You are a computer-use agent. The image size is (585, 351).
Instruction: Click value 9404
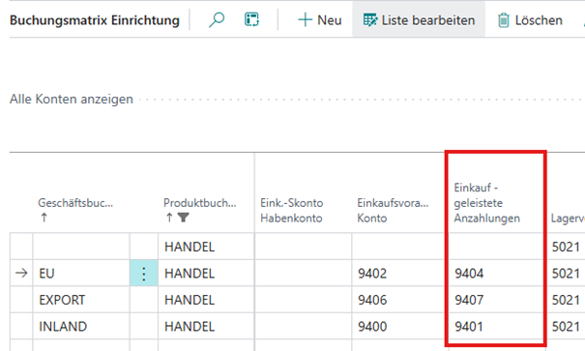pyautogui.click(x=469, y=274)
